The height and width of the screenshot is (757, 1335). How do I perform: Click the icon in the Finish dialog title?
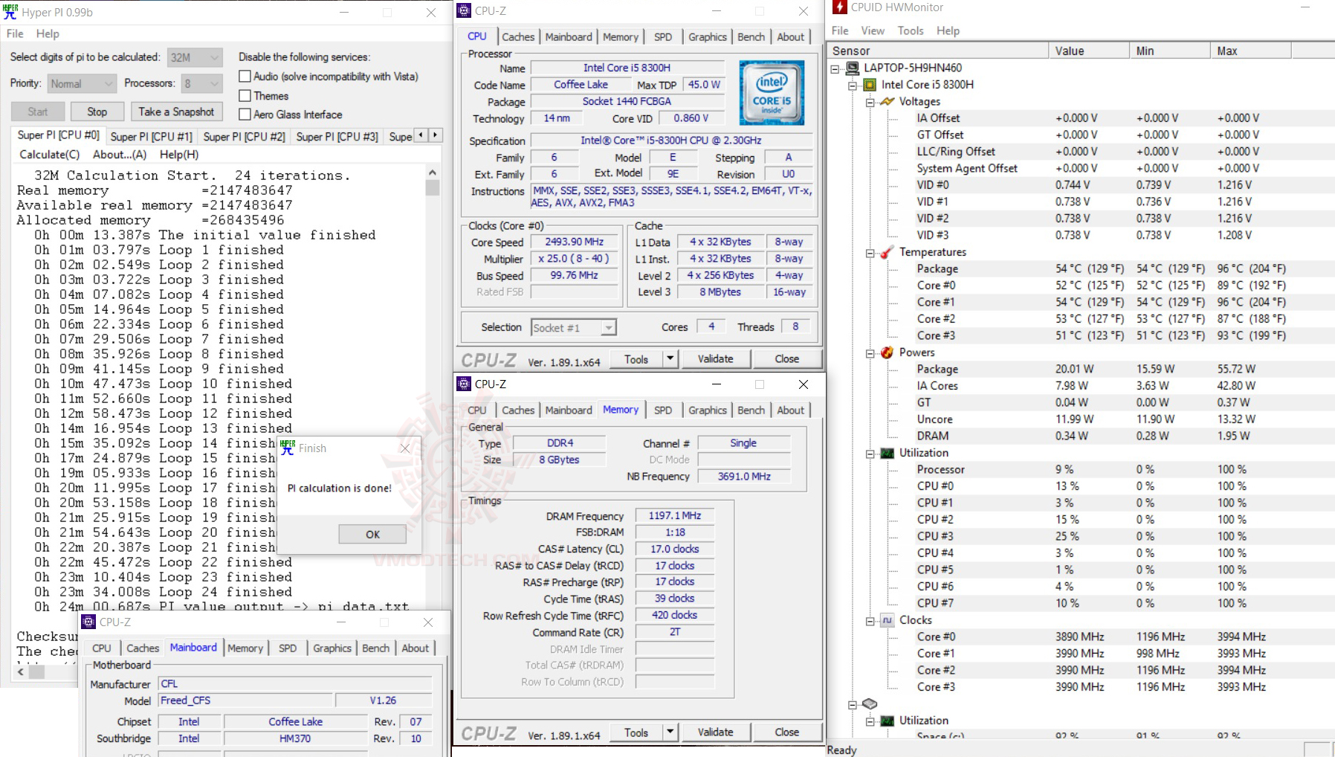point(288,448)
